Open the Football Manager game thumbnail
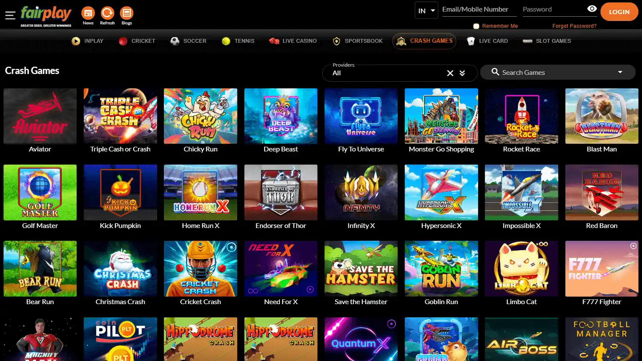This screenshot has height=361, width=642. pos(602,339)
